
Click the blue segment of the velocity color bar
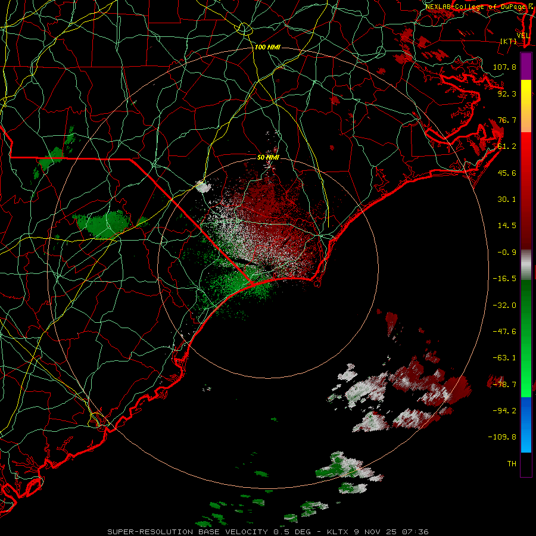[x=526, y=425]
